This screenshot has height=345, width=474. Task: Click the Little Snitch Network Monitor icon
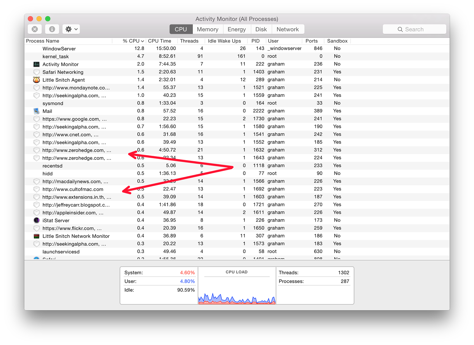(36, 236)
